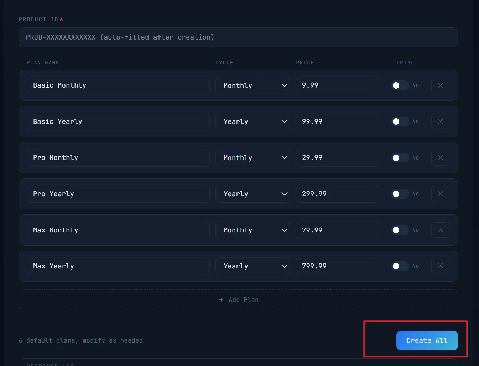
Task: Open cycle dropdown for Basic Monthly
Action: point(252,85)
